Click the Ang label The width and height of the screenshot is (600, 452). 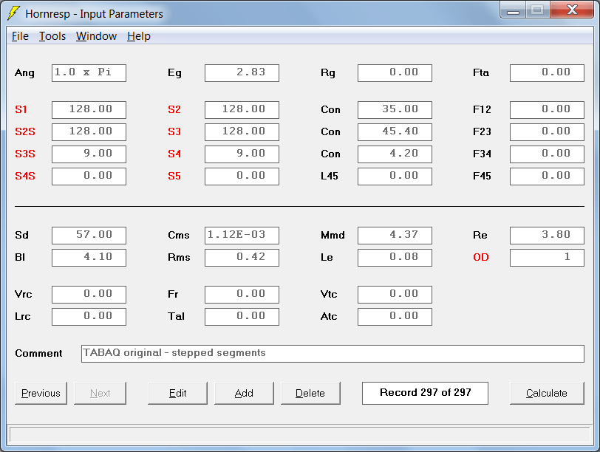coord(24,73)
